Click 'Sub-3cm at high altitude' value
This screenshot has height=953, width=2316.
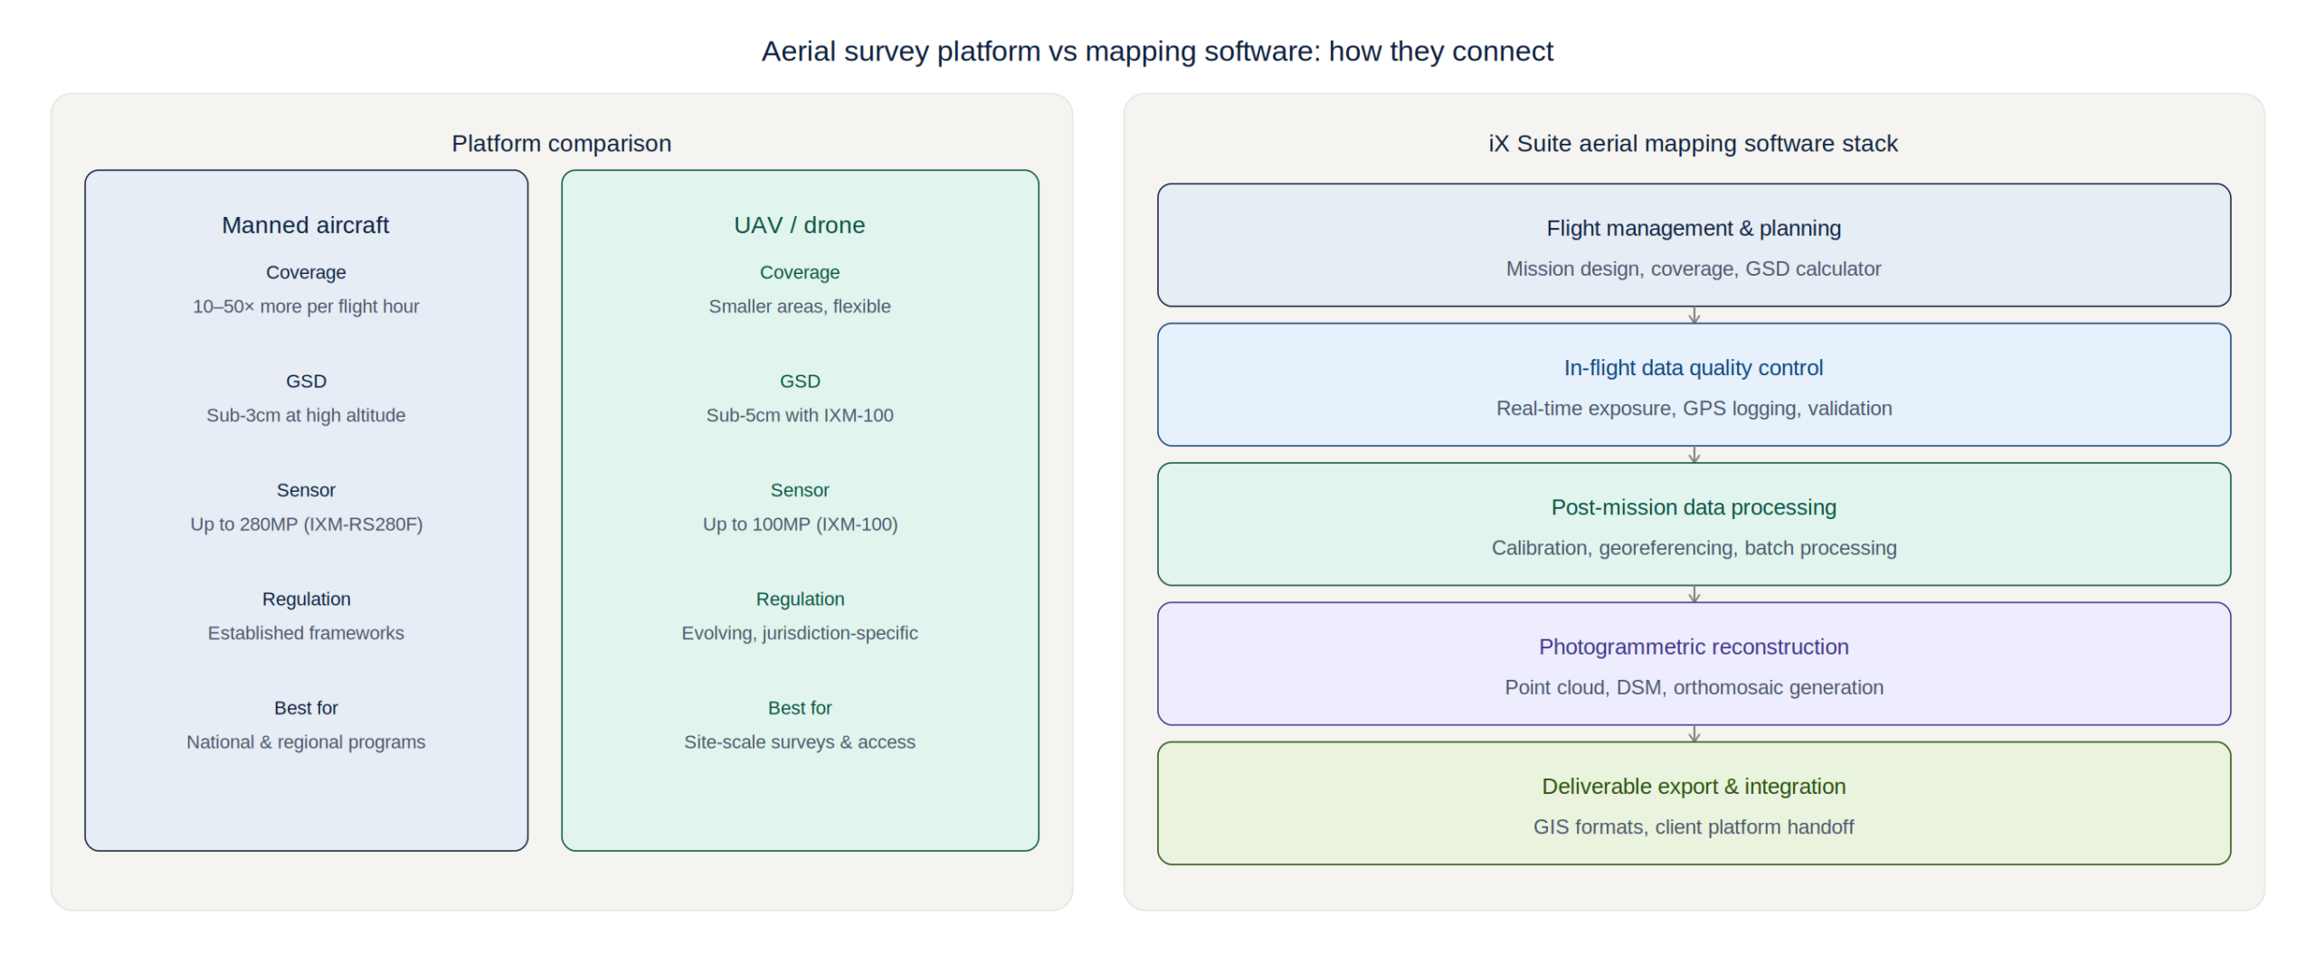click(306, 415)
